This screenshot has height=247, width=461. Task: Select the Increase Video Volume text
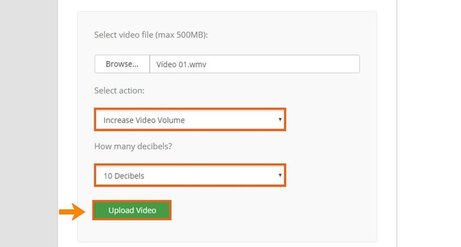pyautogui.click(x=144, y=120)
